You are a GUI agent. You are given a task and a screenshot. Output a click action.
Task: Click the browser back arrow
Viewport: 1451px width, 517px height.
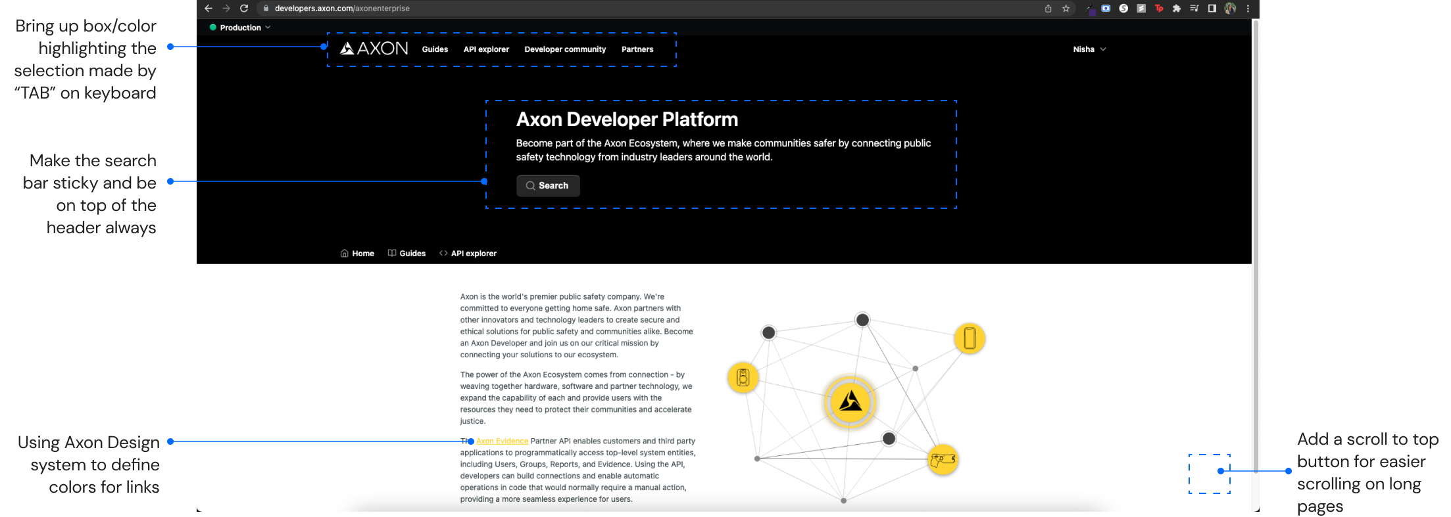tap(209, 9)
